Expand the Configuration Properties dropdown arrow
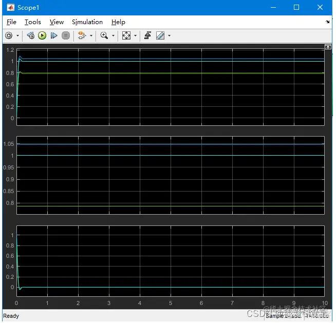Screen dimensions: 336x323 tap(17, 36)
